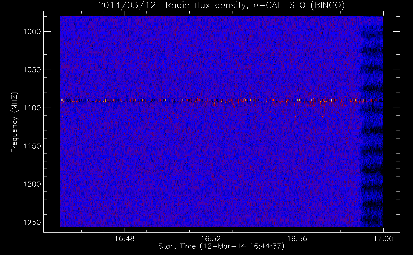Click the 1200 frequency tick label
Viewport: 413px width, 255px height.
tap(32, 184)
